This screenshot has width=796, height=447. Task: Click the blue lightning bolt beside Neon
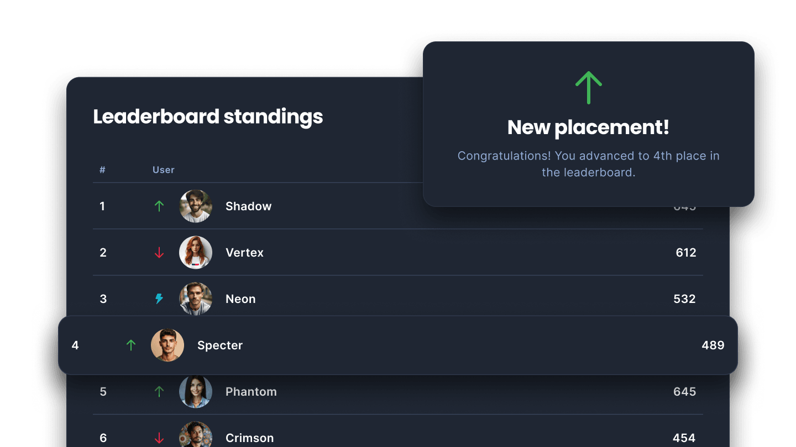coord(159,299)
